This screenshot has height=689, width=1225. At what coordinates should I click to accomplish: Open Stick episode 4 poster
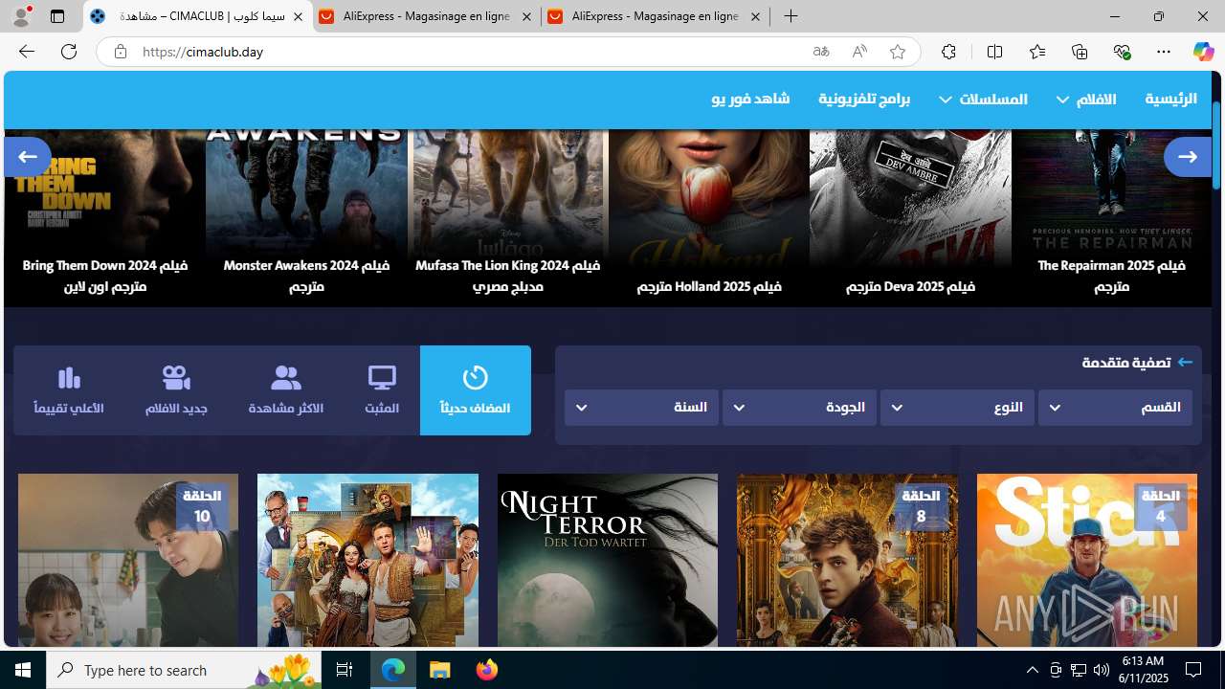[1086, 561]
